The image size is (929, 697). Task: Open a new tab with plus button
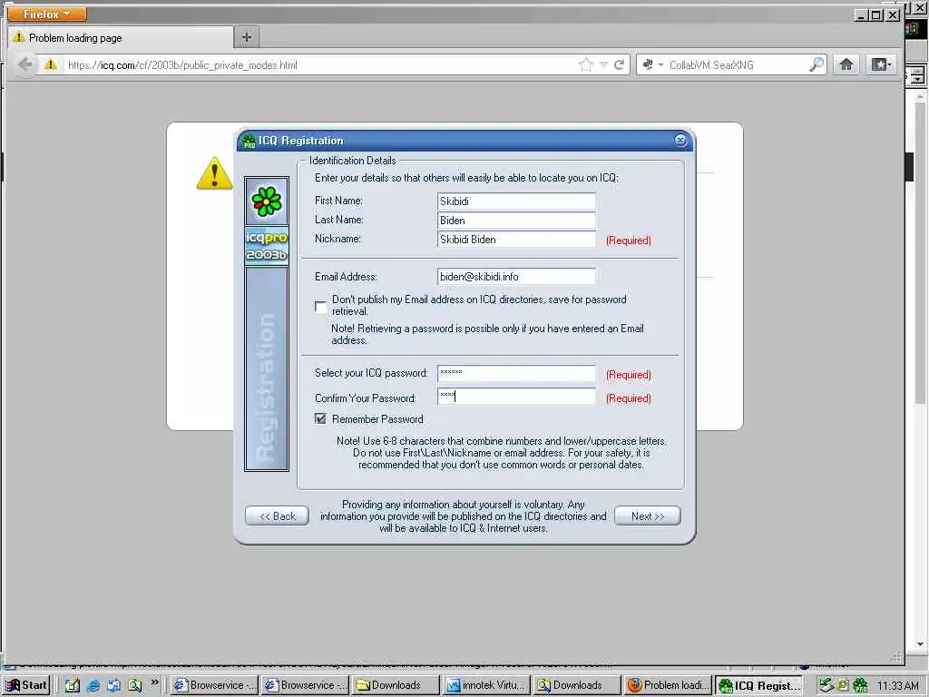[247, 37]
